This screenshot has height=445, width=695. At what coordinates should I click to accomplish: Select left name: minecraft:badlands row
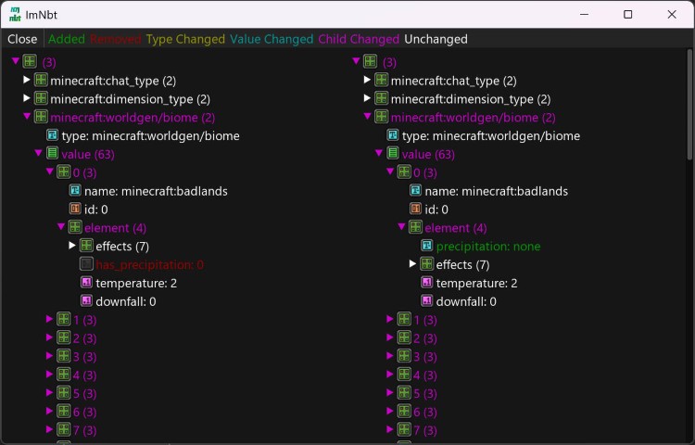coord(156,191)
